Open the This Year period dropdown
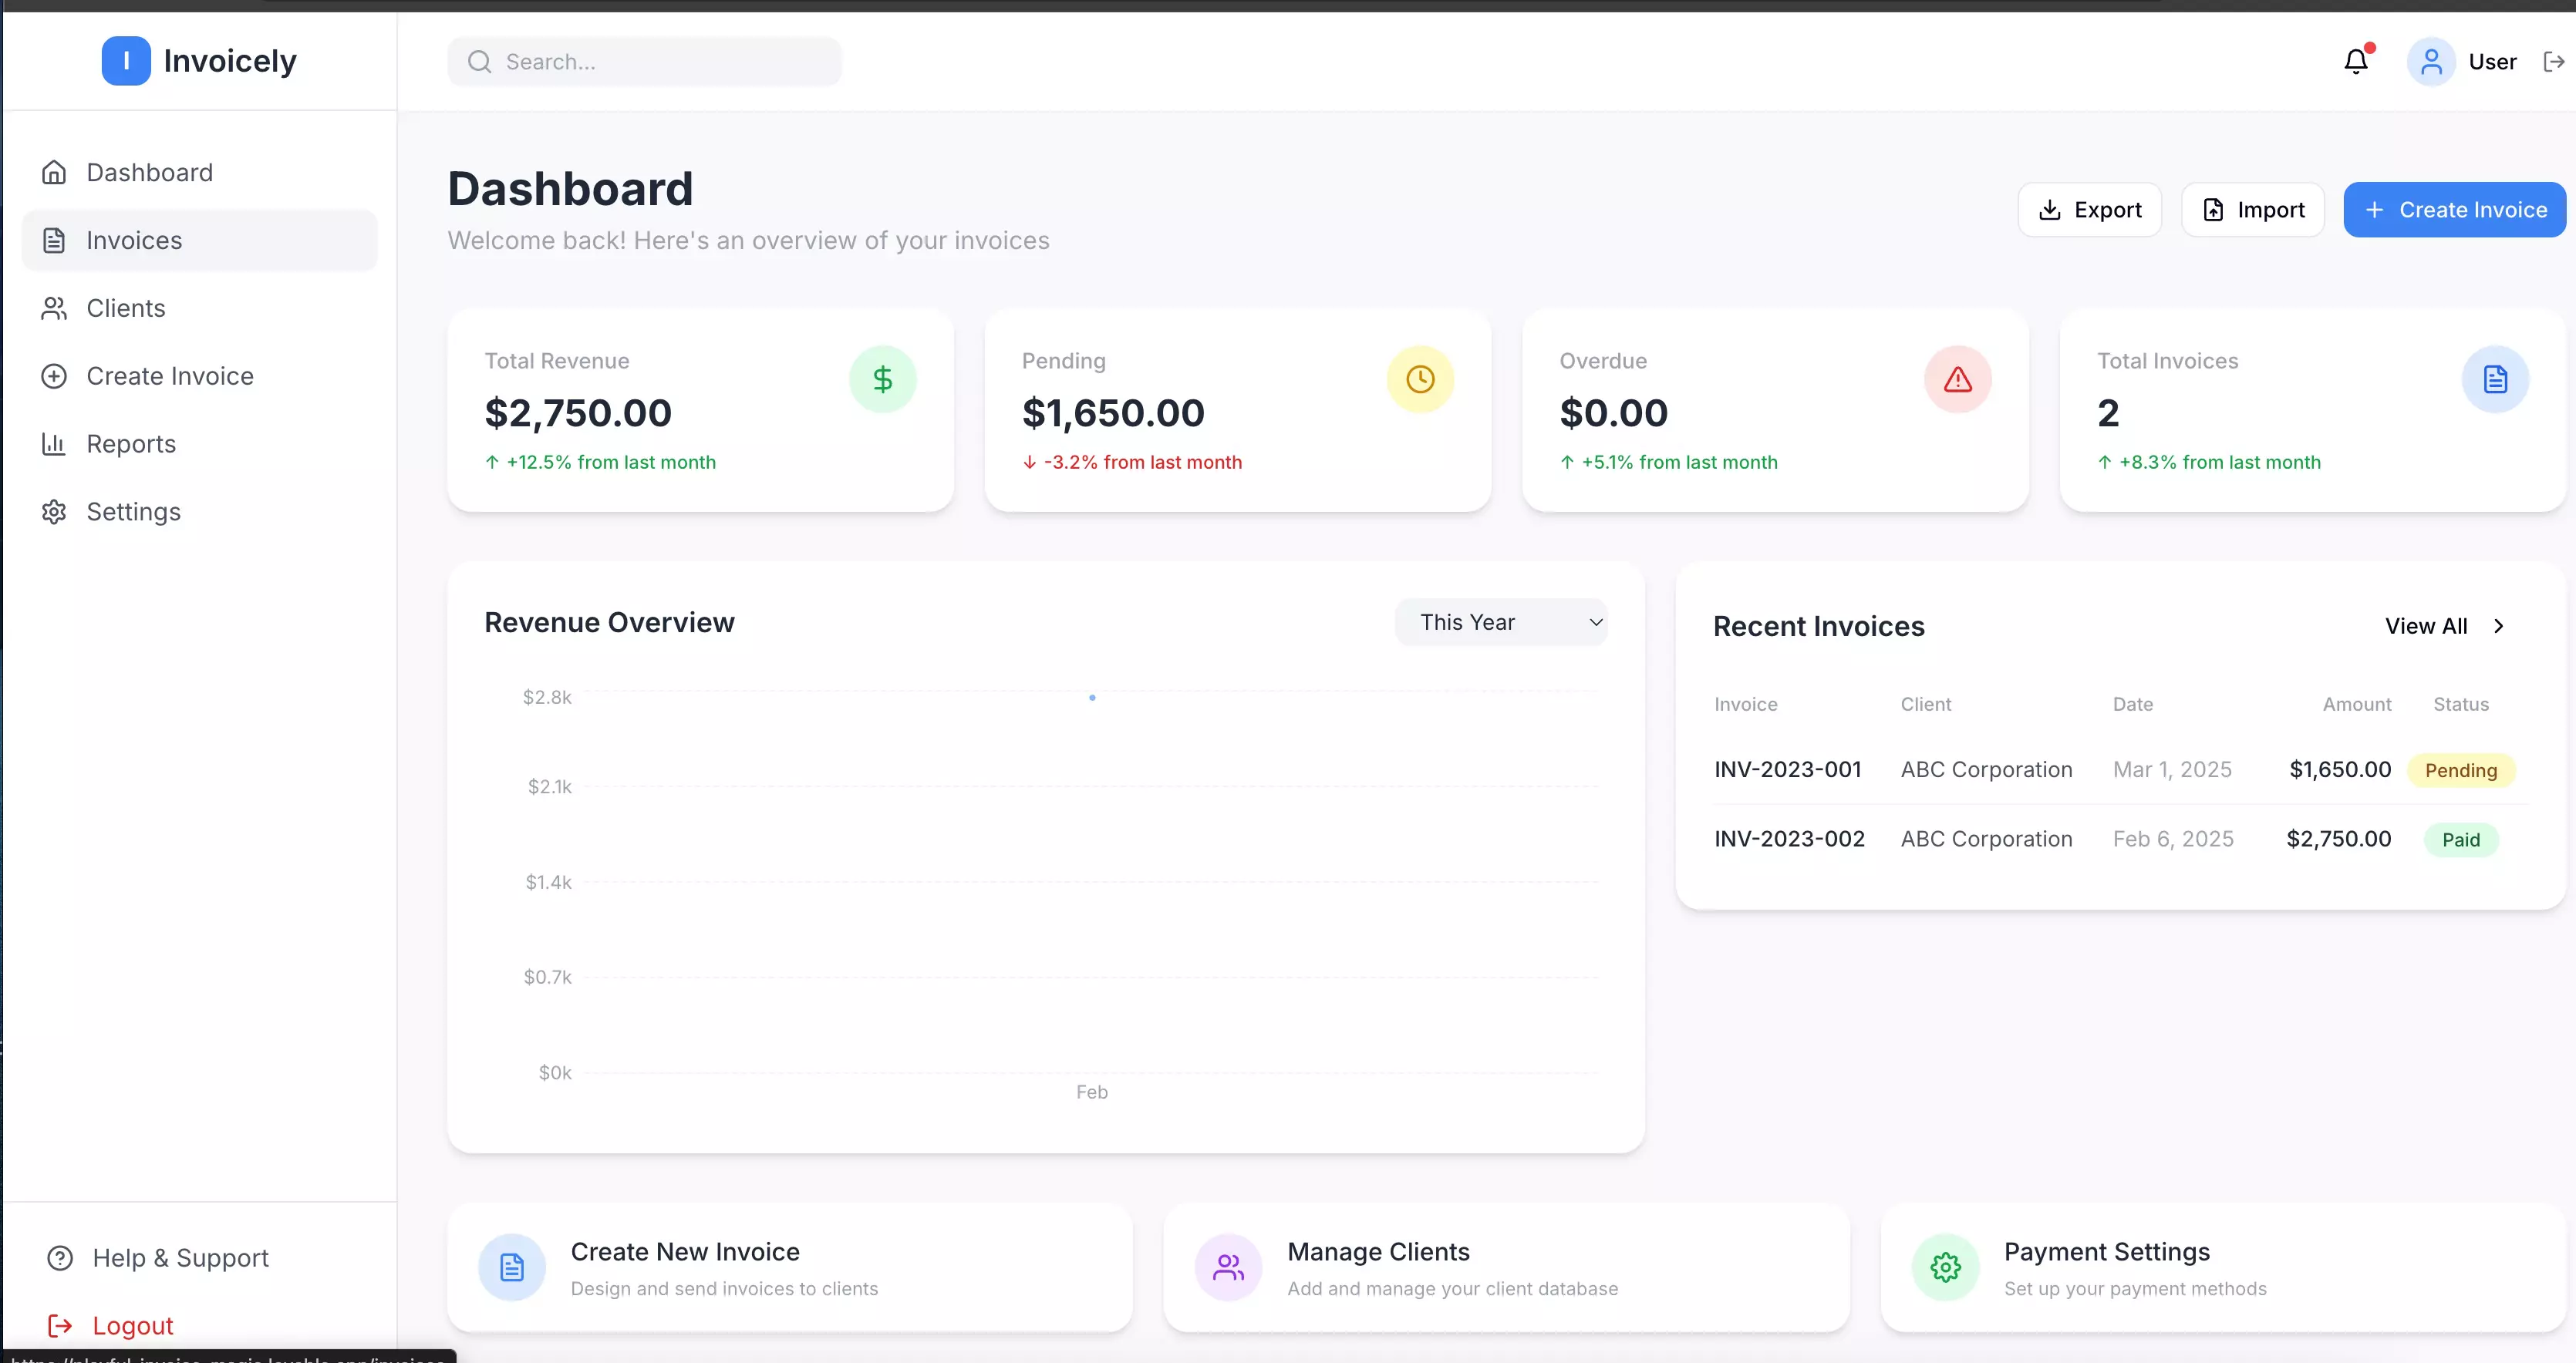Screen dimensions: 2576x1363 (1501, 623)
